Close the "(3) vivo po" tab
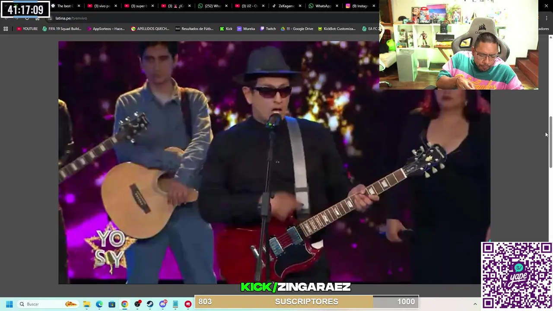 tap(115, 6)
